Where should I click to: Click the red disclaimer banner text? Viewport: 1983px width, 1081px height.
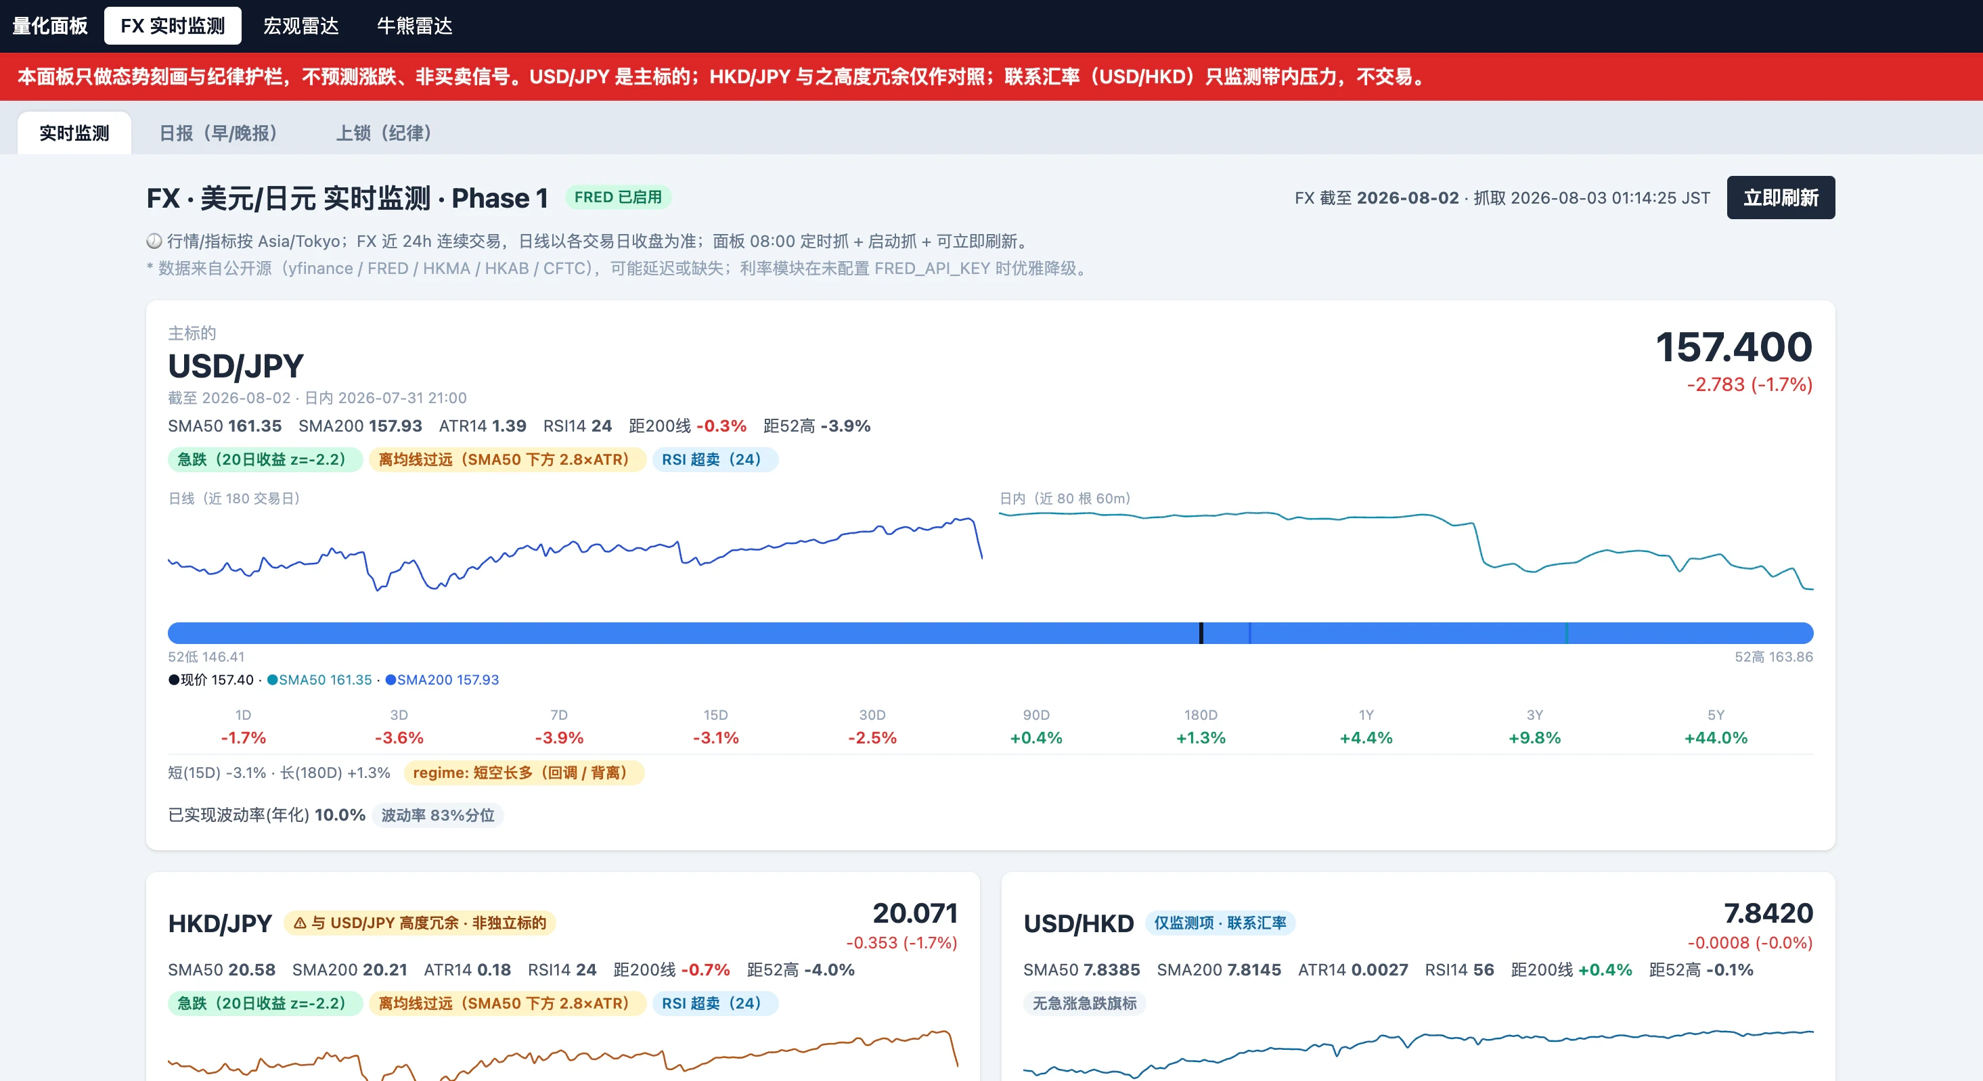[x=722, y=76]
